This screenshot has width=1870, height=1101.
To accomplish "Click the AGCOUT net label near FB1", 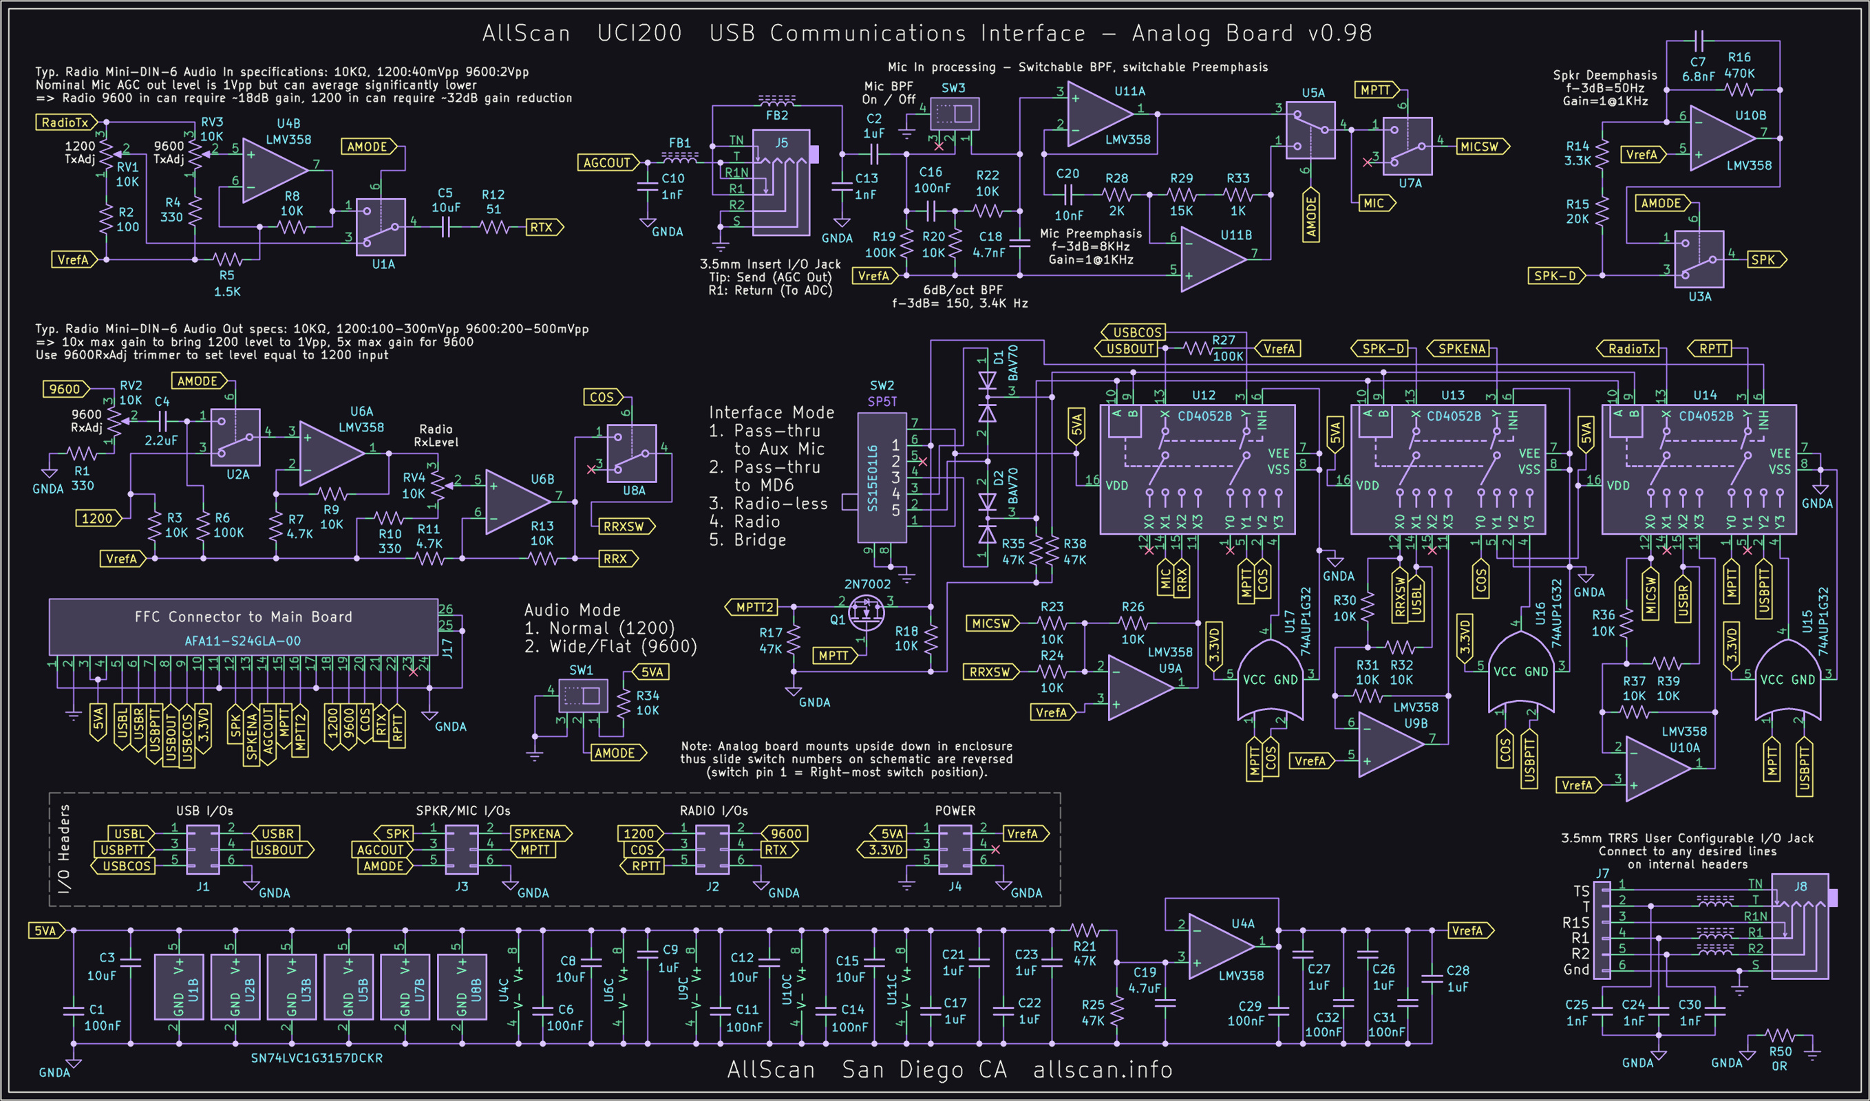I will click(x=607, y=162).
